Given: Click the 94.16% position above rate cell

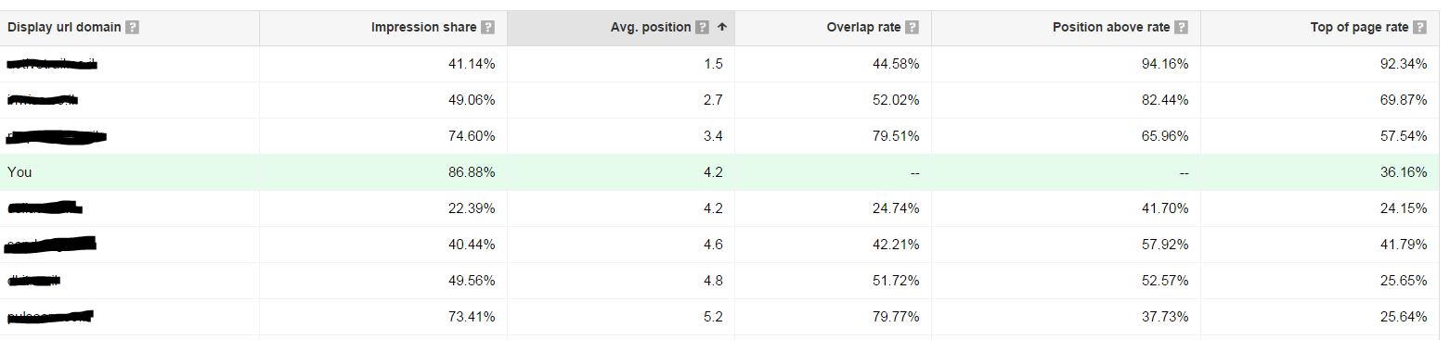Looking at the screenshot, I should 1165,64.
